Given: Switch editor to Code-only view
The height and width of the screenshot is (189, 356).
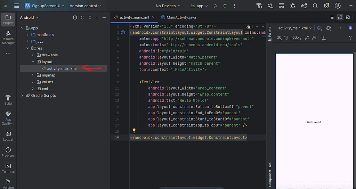Looking at the screenshot, I should click(x=332, y=17).
